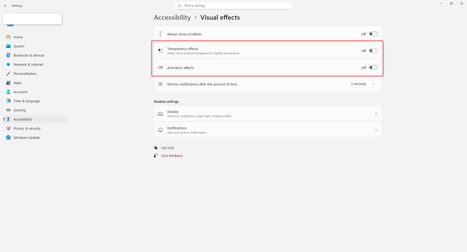Open Bluetooth & devices via its icon
Screen dimensions: 467x252
point(8,55)
